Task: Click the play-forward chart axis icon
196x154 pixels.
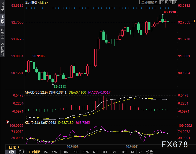Action: click(x=171, y=2)
